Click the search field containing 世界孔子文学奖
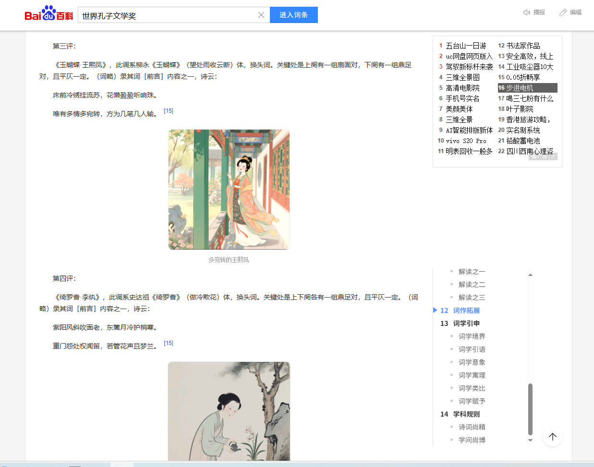Screen dimensions: 594x467 168,15
